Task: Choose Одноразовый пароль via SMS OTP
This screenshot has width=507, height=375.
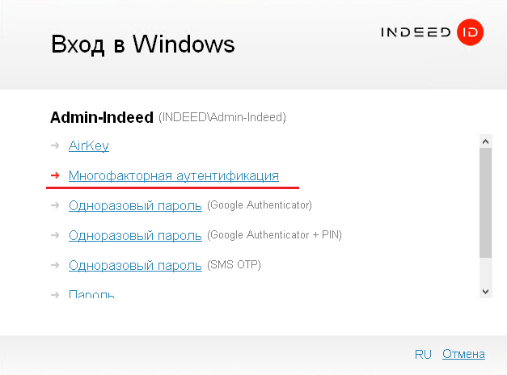Action: pos(135,265)
